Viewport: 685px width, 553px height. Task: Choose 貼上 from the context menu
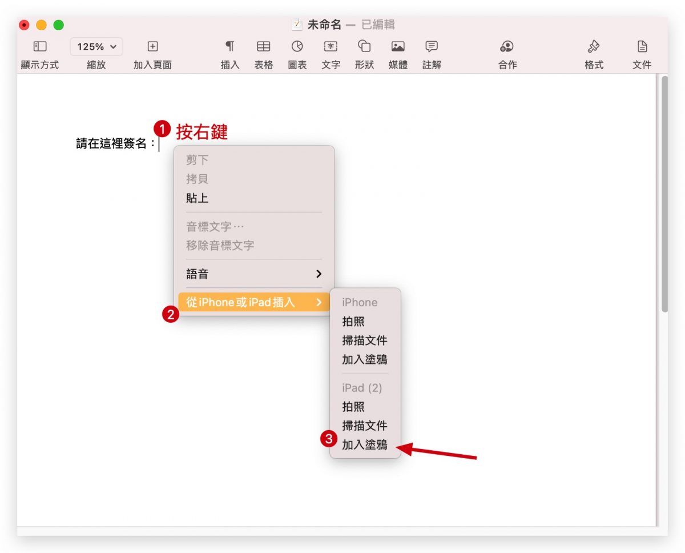(x=254, y=198)
